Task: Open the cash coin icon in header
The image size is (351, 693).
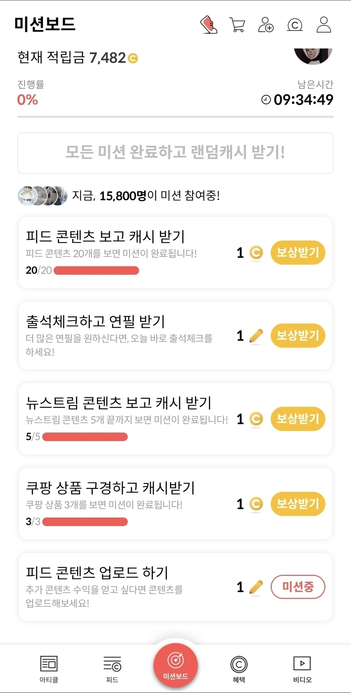Action: pos(295,25)
